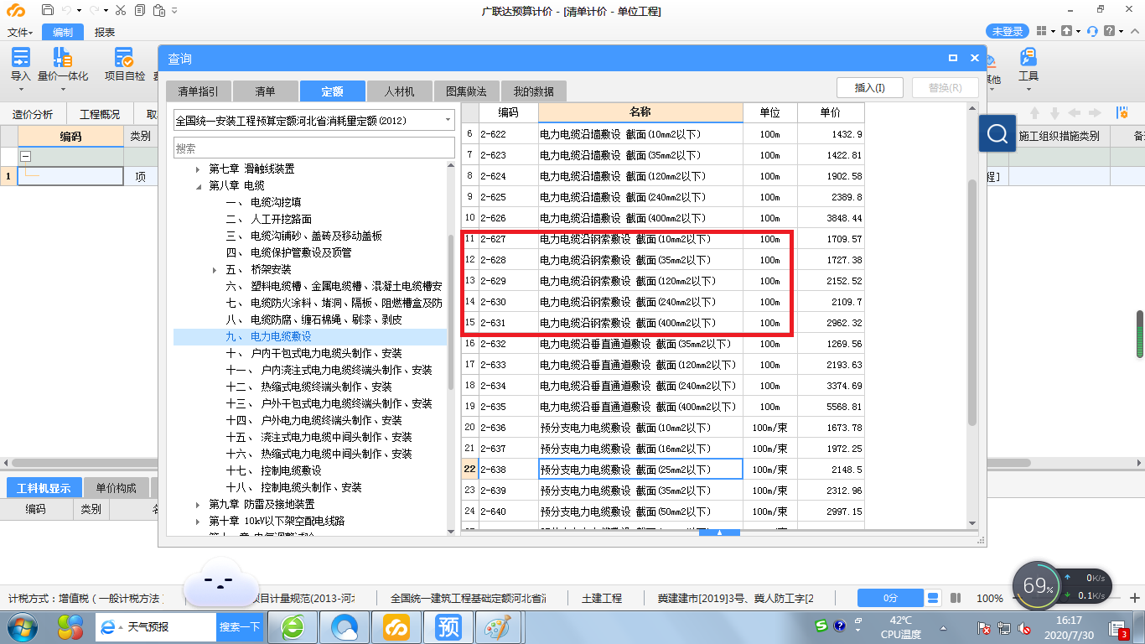Open the help question mark icon

click(x=1109, y=31)
